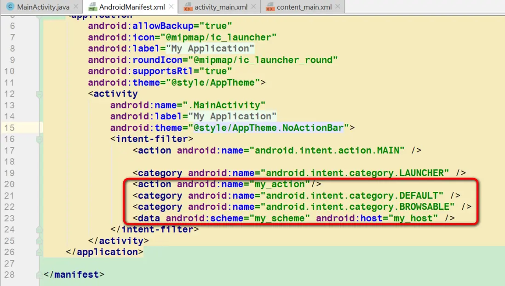Close the MainActivity.java tab
This screenshot has width=505, height=286.
pyautogui.click(x=76, y=6)
